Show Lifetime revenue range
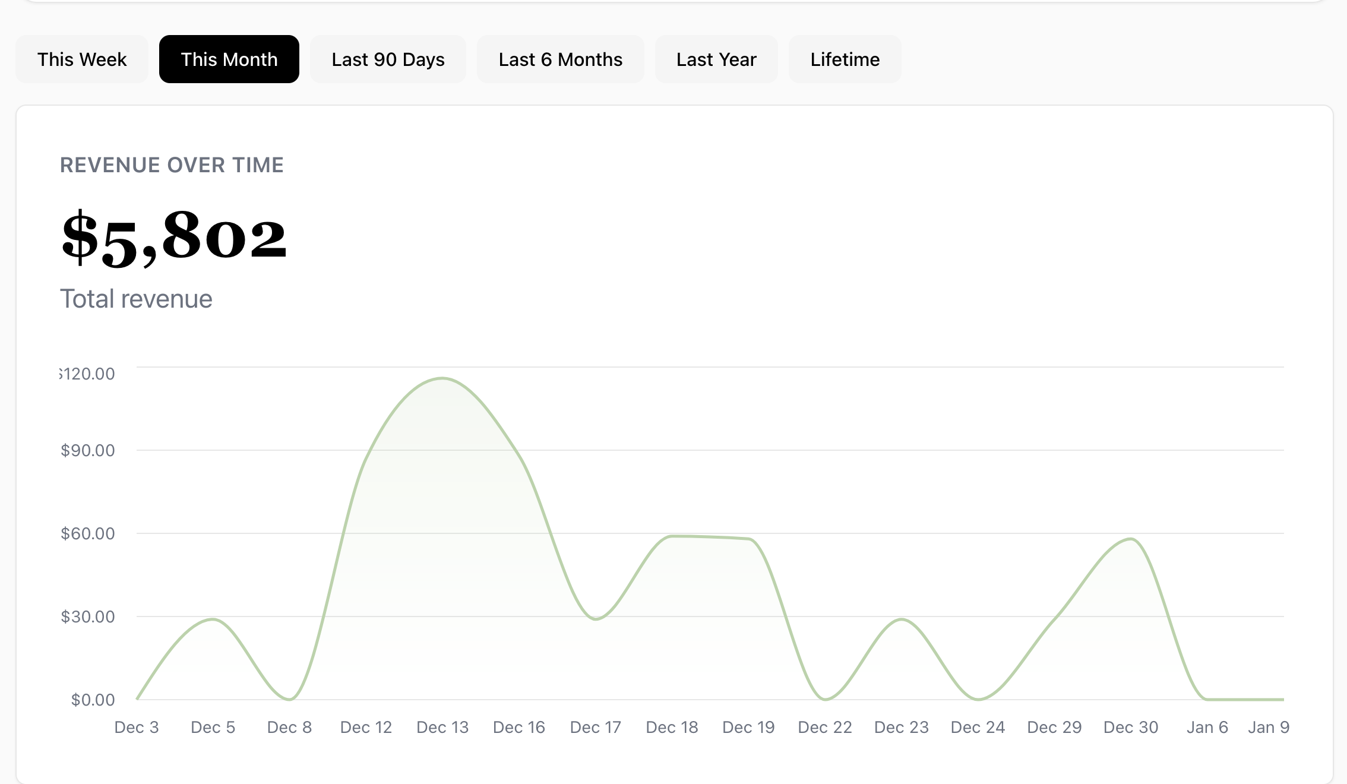Image resolution: width=1347 pixels, height=784 pixels. point(845,59)
